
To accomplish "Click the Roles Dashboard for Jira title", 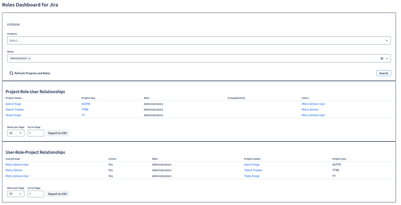I will coord(30,5).
